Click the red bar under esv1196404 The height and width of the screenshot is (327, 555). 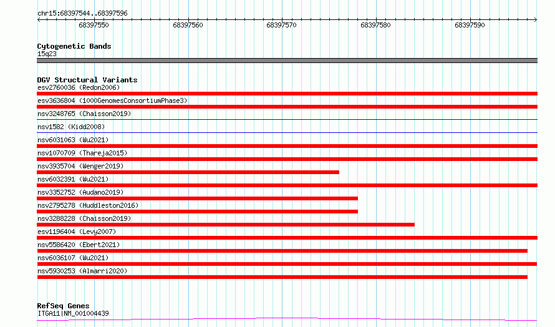click(x=287, y=238)
